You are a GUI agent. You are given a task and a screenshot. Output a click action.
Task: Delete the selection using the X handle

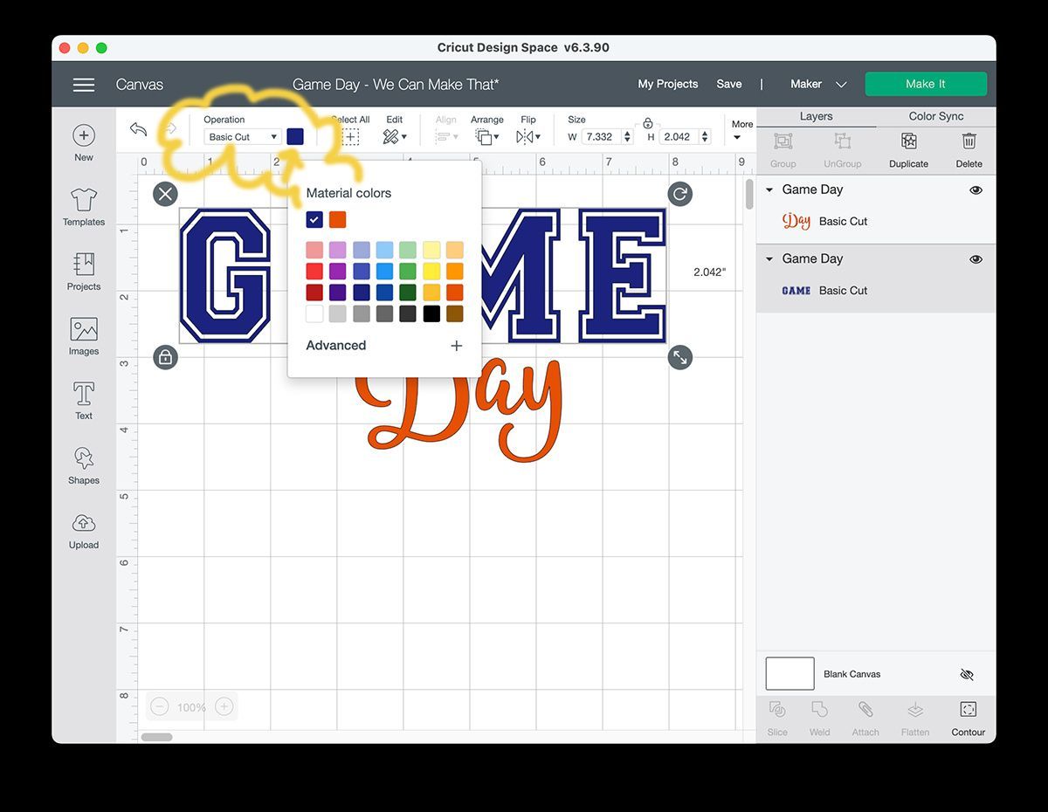coord(165,194)
